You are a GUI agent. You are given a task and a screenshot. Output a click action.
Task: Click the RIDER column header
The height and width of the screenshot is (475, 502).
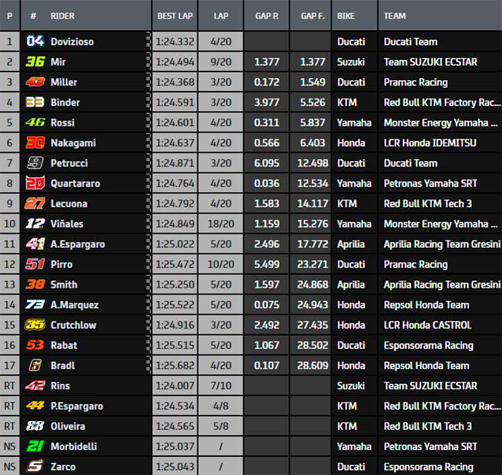click(63, 16)
